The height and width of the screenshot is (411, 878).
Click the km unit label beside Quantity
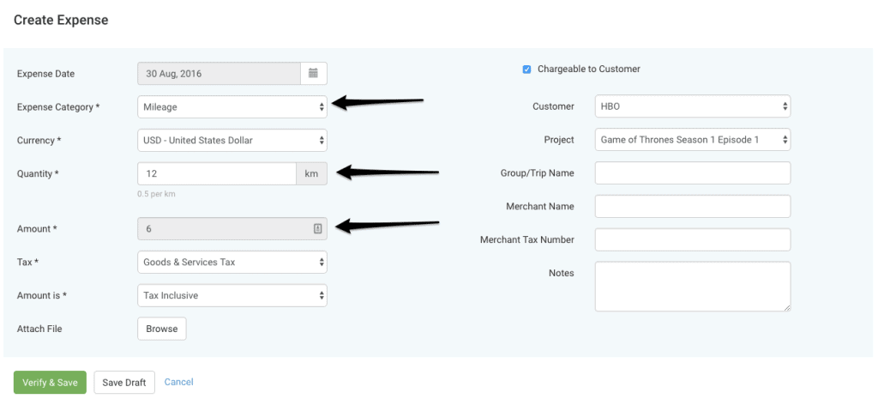pos(312,174)
